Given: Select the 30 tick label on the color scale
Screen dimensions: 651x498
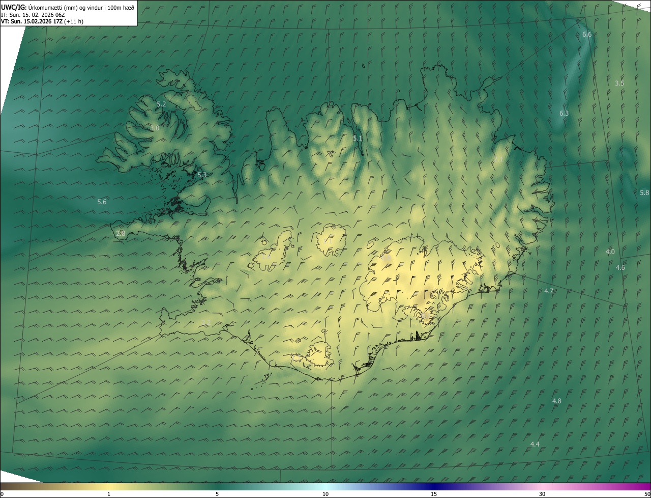Looking at the screenshot, I should click(x=542, y=494).
